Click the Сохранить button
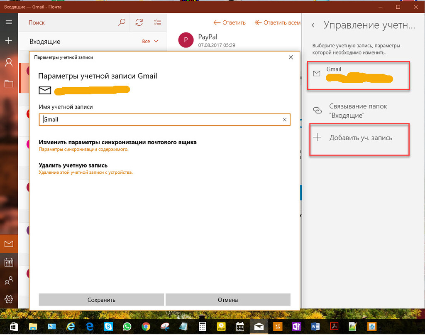 101,300
